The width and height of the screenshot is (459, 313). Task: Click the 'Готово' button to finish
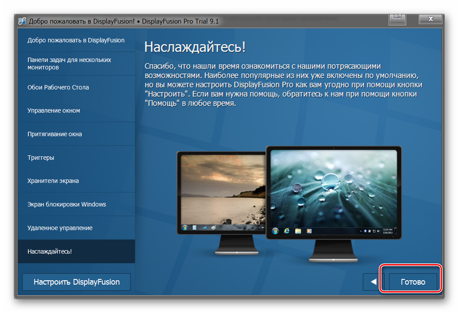pos(413,282)
